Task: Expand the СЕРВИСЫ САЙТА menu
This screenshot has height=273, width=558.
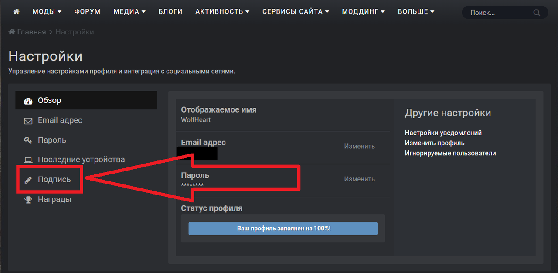Action: pos(296,12)
